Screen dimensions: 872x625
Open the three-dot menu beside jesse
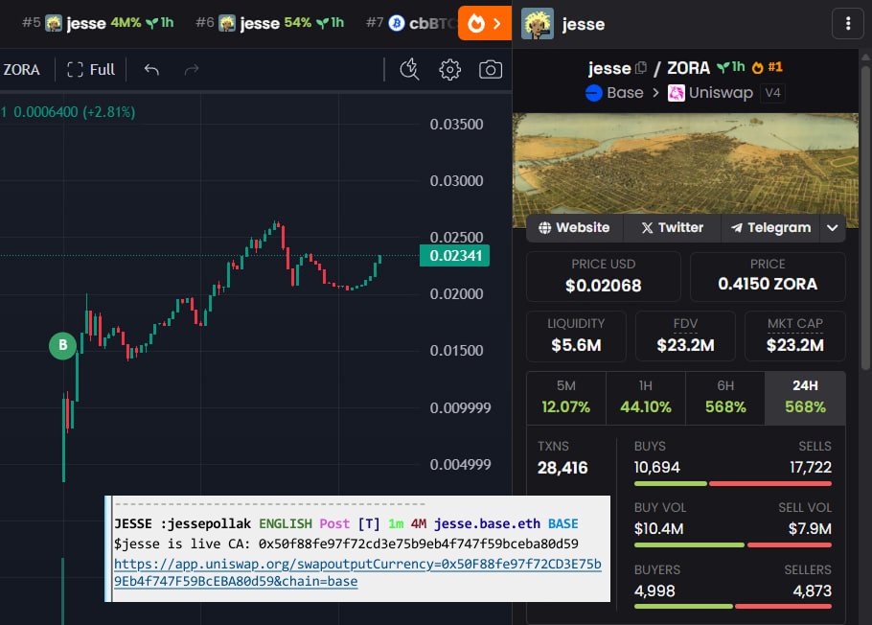tap(847, 23)
